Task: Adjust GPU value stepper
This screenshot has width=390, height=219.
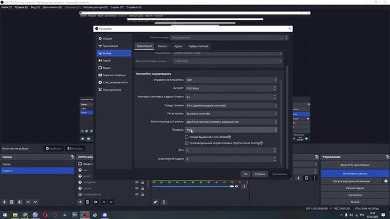Action: point(275,150)
